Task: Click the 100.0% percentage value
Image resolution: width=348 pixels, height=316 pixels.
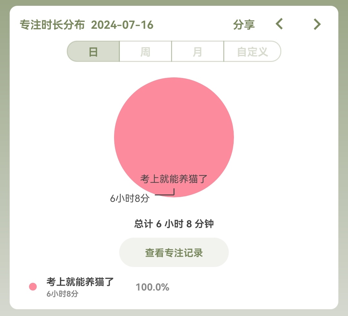Action: pos(152,287)
